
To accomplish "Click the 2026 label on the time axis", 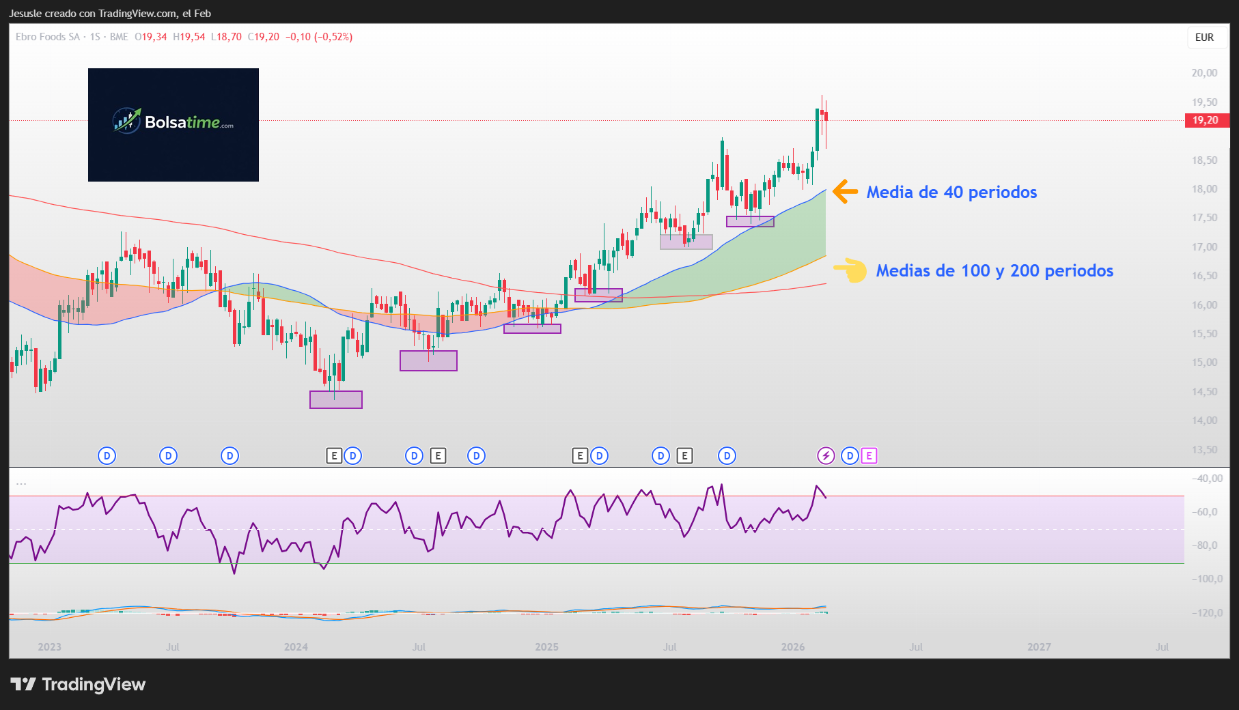I will pos(793,647).
